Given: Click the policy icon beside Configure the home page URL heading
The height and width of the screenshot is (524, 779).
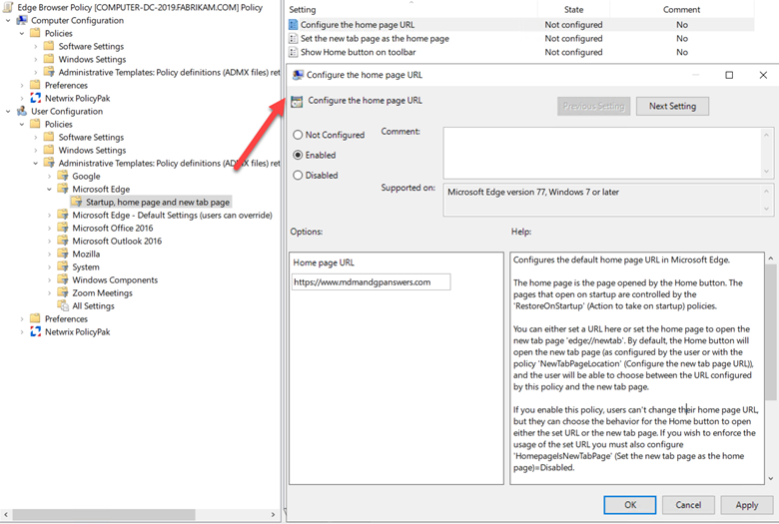Looking at the screenshot, I should [x=297, y=102].
